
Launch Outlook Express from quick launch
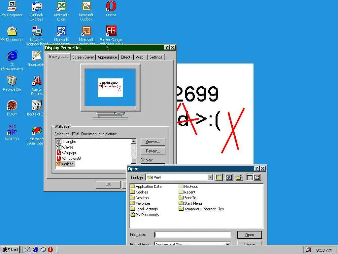click(x=43, y=250)
